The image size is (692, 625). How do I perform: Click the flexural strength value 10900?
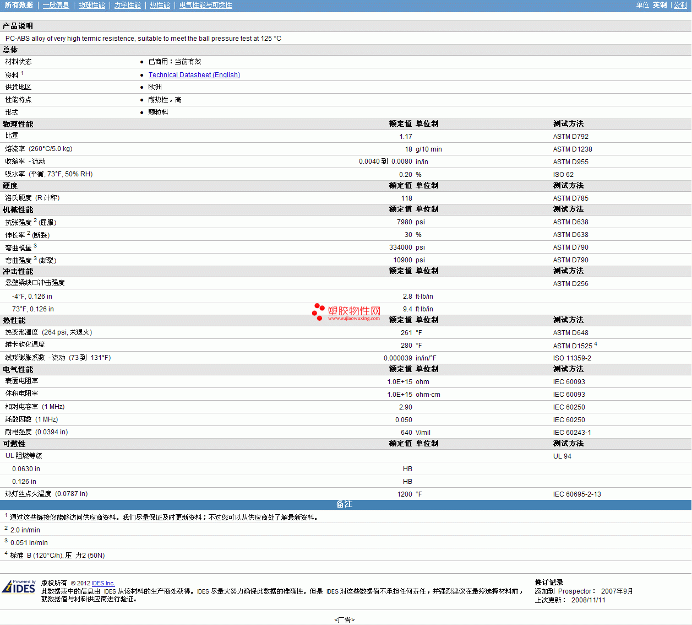[402, 260]
